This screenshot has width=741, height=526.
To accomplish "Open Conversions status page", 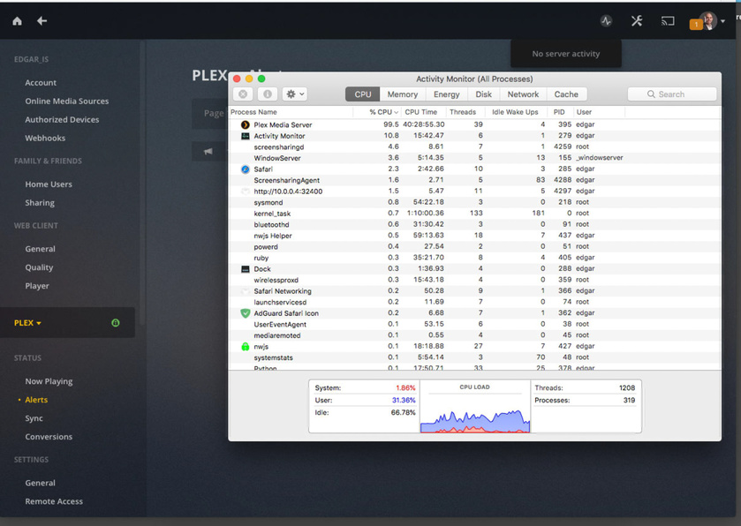I will (x=49, y=436).
